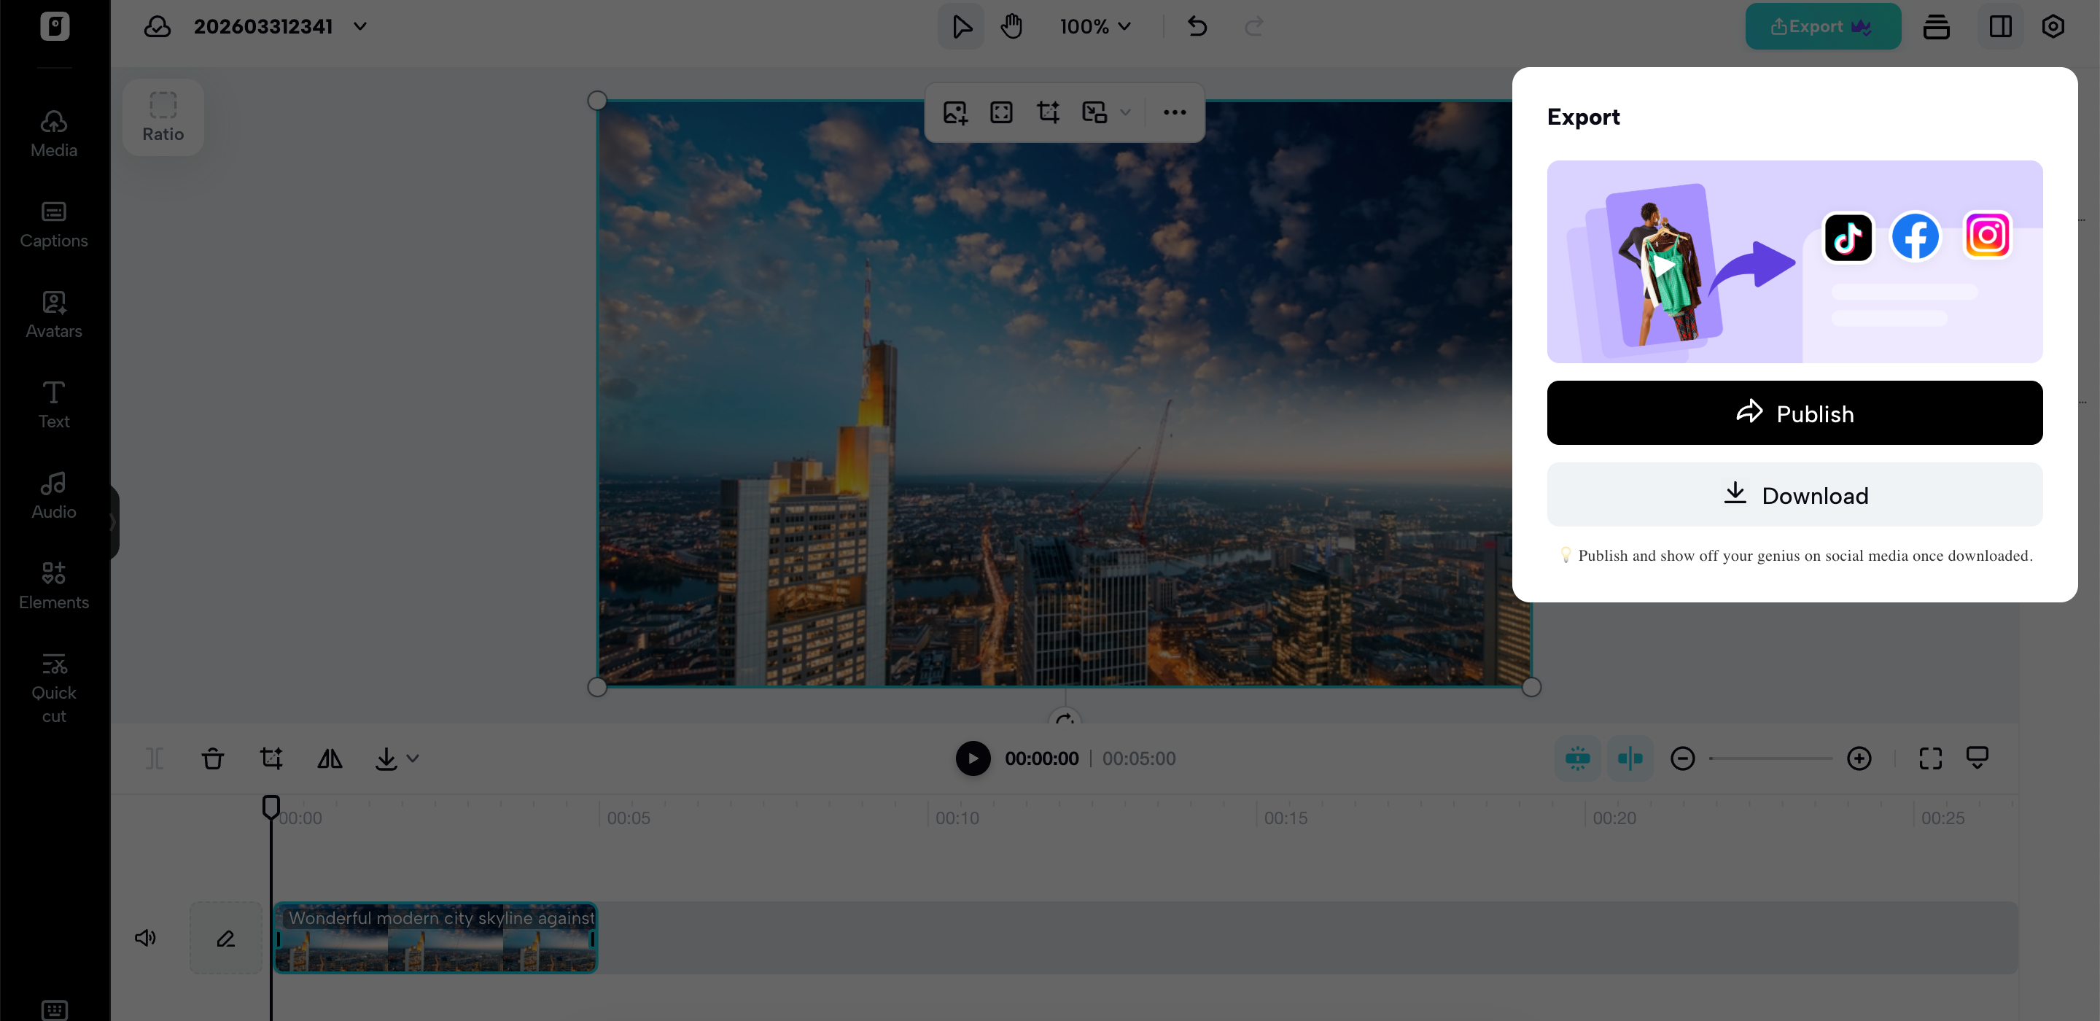
Task: Open the Captions panel
Action: pyautogui.click(x=53, y=222)
